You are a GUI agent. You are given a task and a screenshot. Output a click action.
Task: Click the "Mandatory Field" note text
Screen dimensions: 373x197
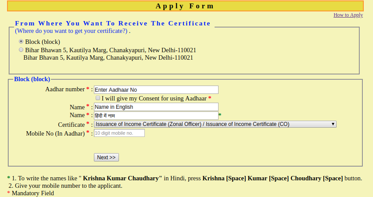pyautogui.click(x=33, y=193)
